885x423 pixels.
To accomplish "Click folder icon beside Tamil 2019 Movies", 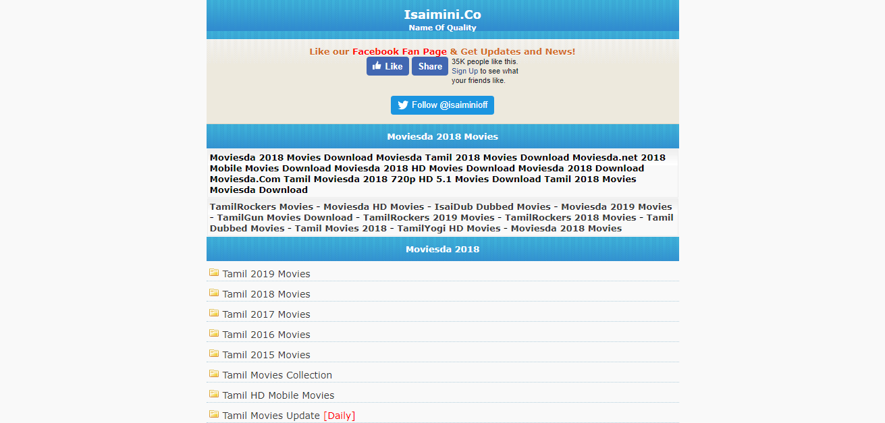I will point(214,273).
